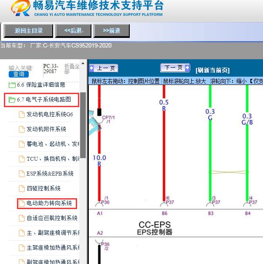Viewport: 263px width, 264px height.
Task: Click the 6.7 电气子系统电路图 open-folder icon
Action: tap(12, 100)
